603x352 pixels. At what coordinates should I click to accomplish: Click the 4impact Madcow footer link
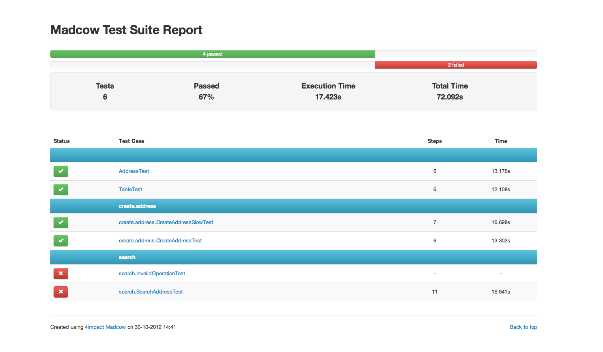pyautogui.click(x=105, y=327)
